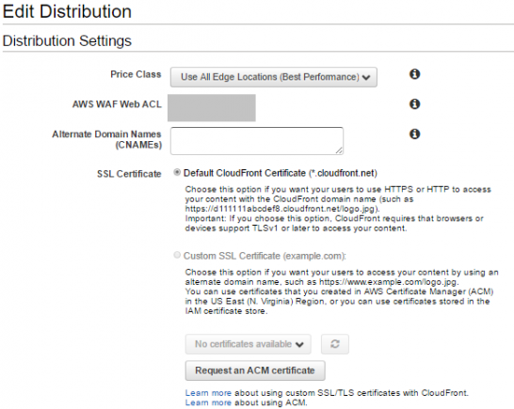Click the AWS WAF Web ACL grayed field

click(x=212, y=108)
